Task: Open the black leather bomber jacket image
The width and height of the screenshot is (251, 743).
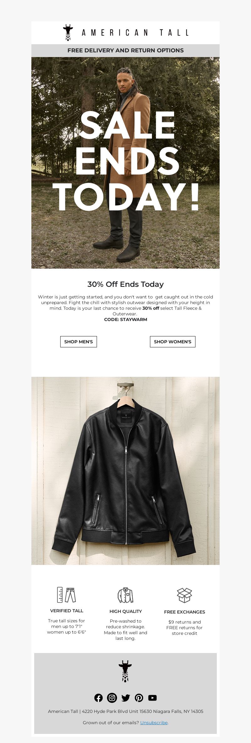Action: tap(125, 471)
